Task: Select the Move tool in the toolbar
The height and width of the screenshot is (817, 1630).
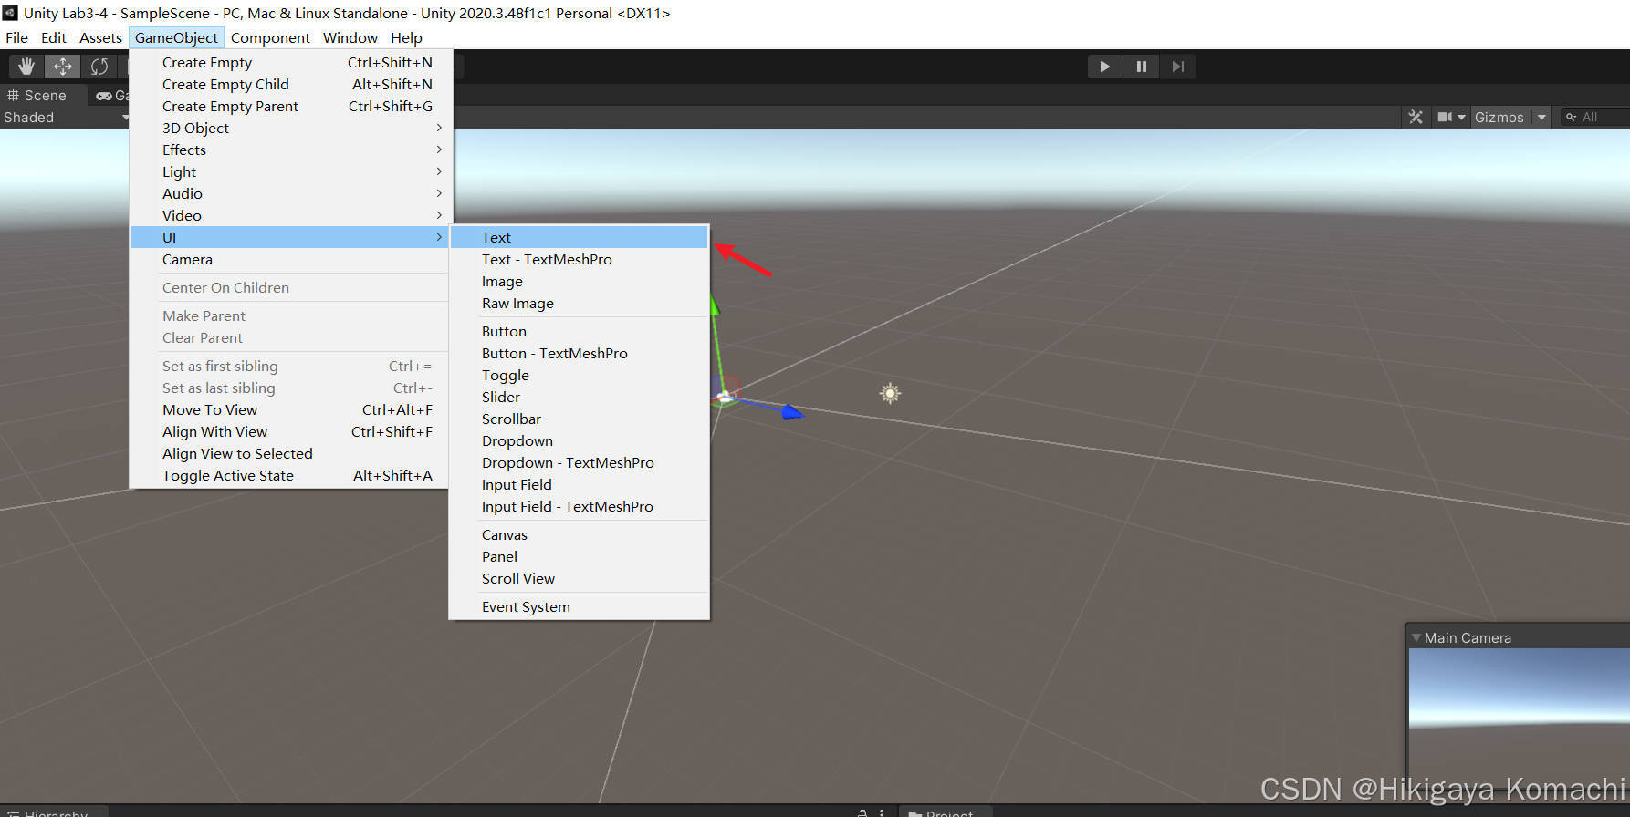Action: tap(63, 67)
